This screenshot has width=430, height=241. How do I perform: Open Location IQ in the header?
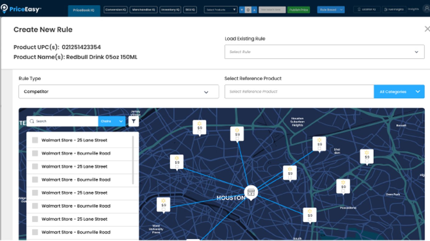(x=367, y=10)
